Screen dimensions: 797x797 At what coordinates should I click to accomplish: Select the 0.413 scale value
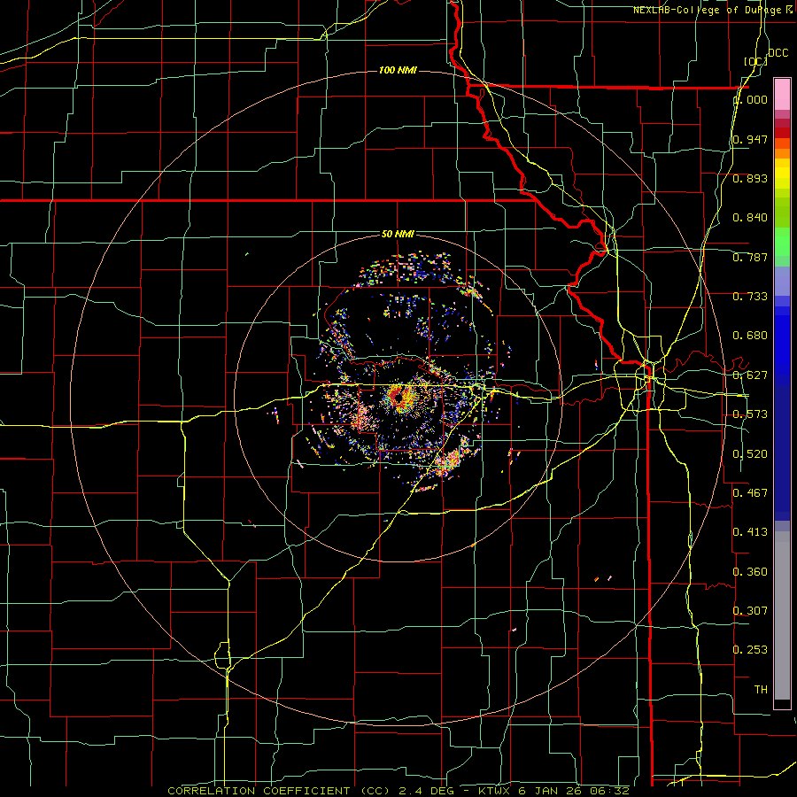(x=750, y=532)
